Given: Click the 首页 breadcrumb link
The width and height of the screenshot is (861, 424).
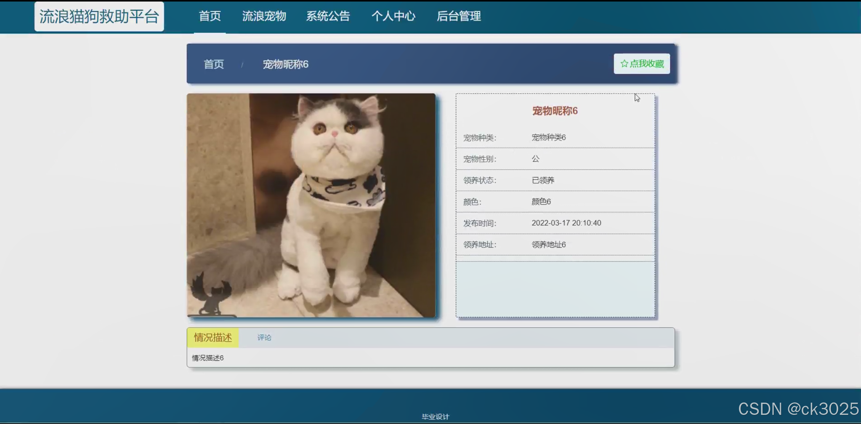Looking at the screenshot, I should tap(214, 64).
